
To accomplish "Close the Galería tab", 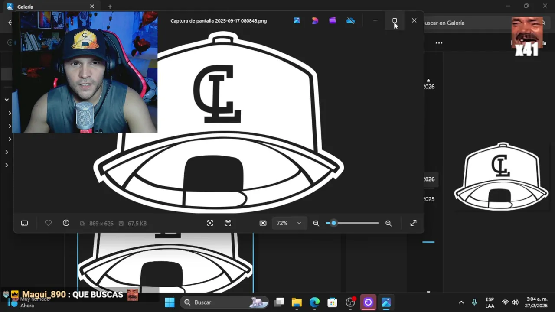I will 92,6.
